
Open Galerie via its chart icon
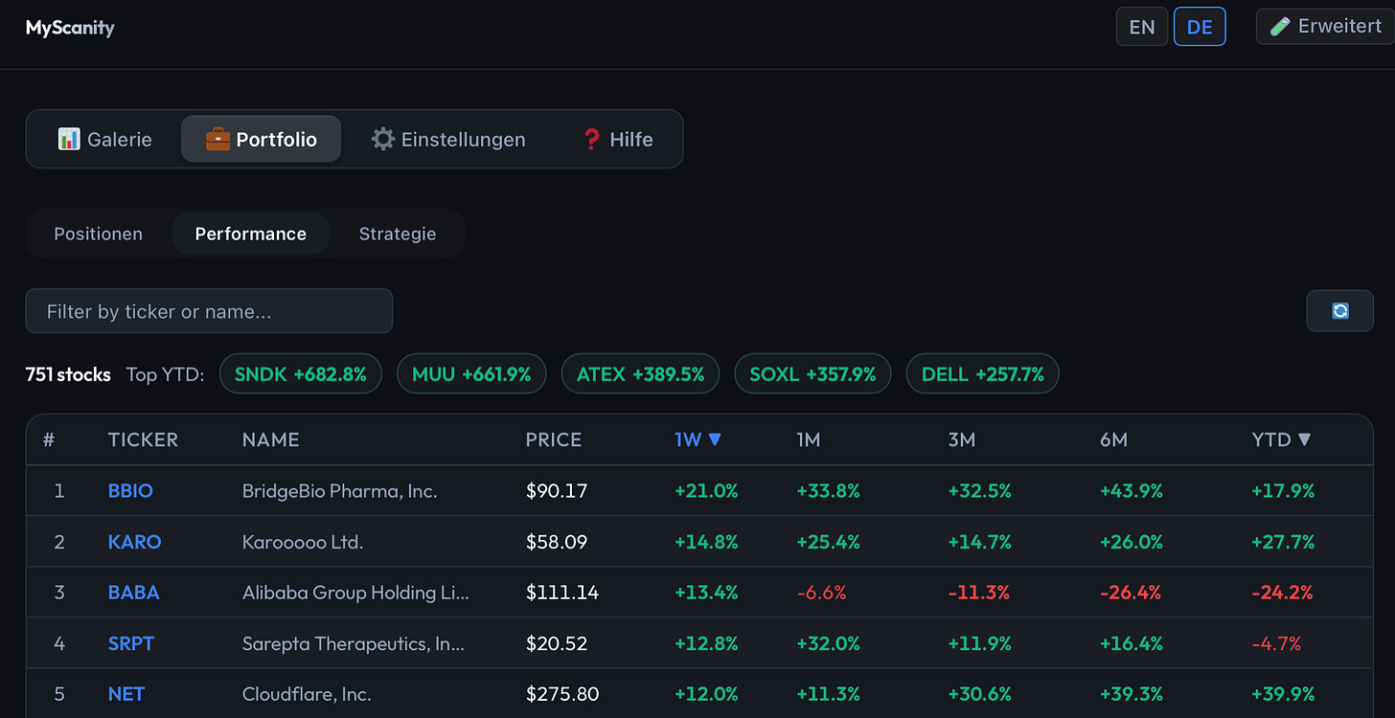69,139
